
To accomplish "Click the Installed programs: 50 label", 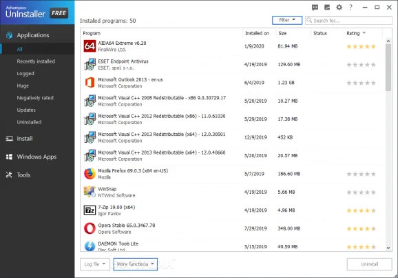I will tap(108, 21).
